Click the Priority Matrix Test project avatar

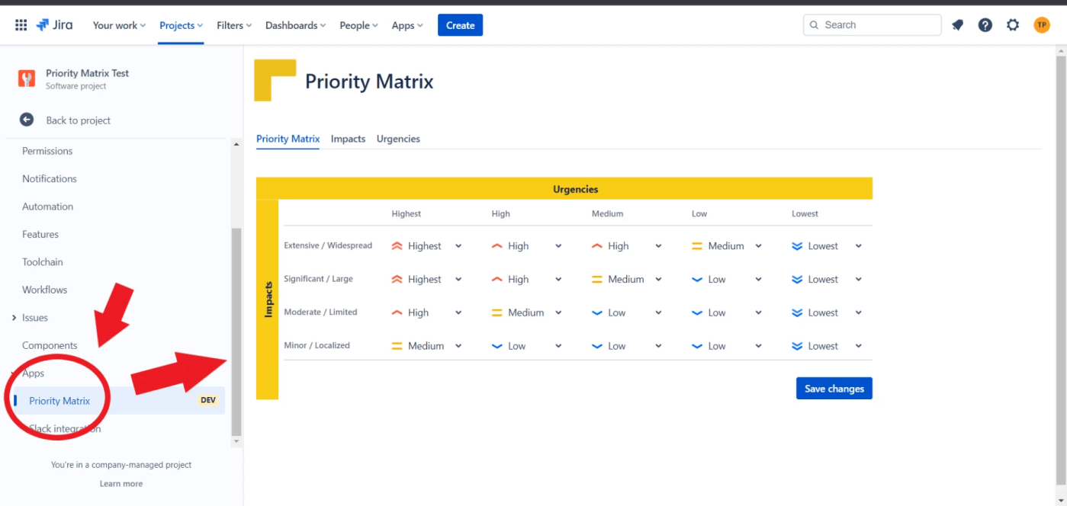(27, 79)
